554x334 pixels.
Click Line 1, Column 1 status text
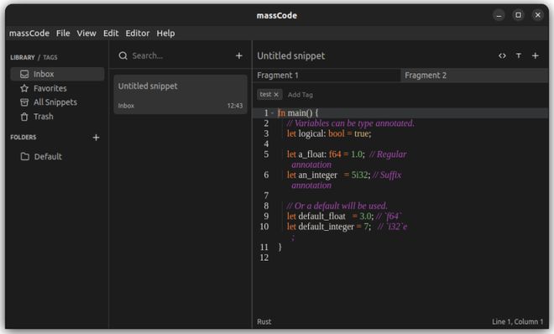(517, 321)
